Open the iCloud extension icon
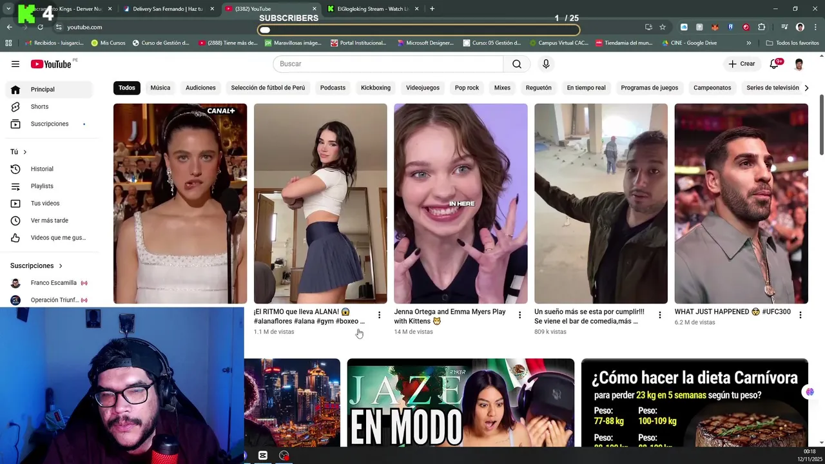 684,27
